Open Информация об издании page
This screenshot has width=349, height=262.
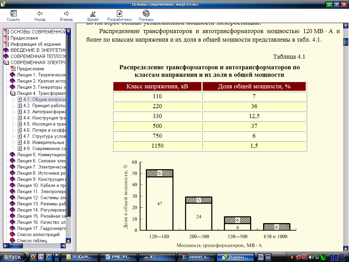pyautogui.click(x=35, y=44)
